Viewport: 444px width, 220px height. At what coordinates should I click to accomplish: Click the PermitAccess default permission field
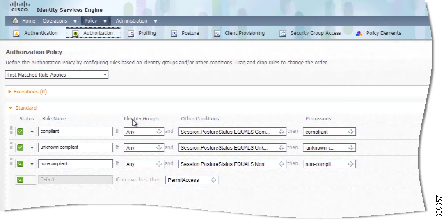click(192, 180)
